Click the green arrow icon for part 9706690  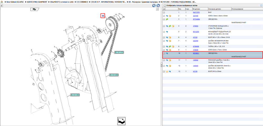[x=170, y=46]
